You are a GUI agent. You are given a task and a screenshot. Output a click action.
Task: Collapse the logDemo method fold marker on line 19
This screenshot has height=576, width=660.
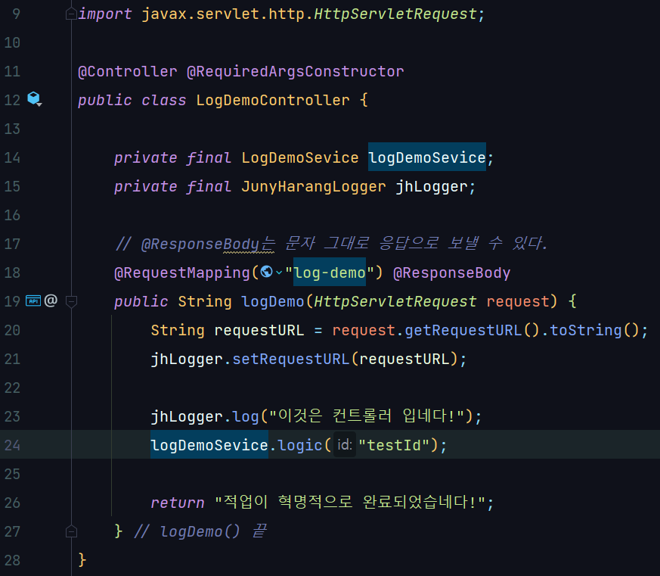(71, 302)
